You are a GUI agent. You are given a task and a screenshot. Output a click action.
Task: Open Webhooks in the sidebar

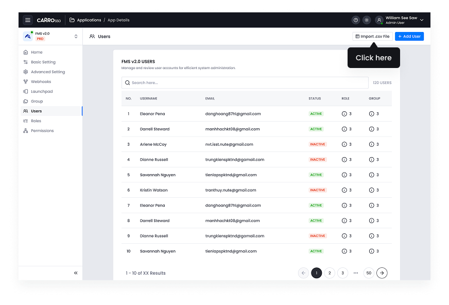[x=41, y=81]
